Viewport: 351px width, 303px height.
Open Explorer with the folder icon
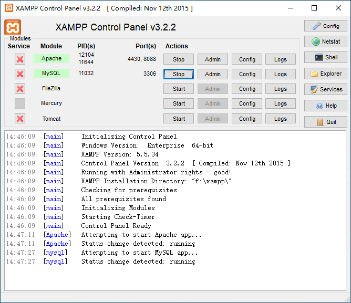[325, 74]
